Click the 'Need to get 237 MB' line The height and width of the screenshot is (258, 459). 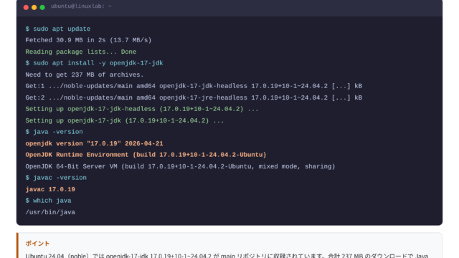click(85, 75)
